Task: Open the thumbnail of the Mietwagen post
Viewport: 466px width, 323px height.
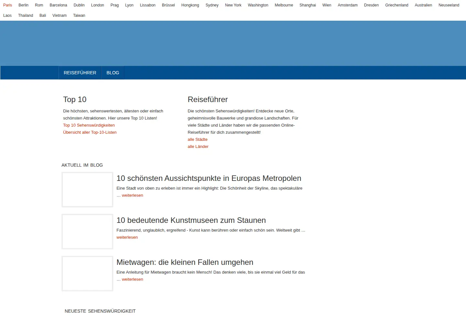Action: click(87, 274)
